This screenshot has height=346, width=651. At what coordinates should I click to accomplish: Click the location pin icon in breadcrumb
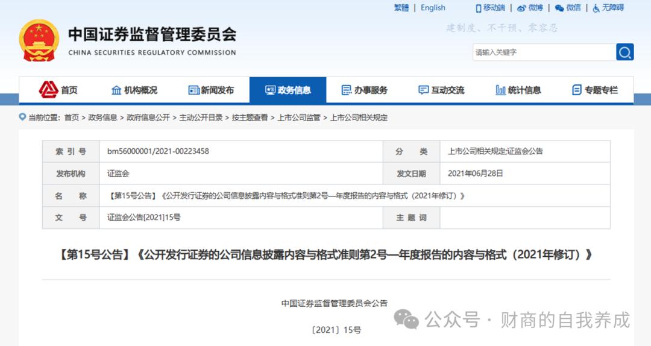pos(22,117)
